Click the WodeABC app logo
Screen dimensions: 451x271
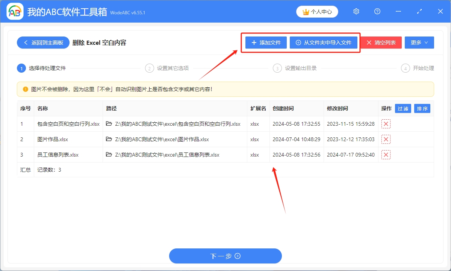(x=15, y=12)
